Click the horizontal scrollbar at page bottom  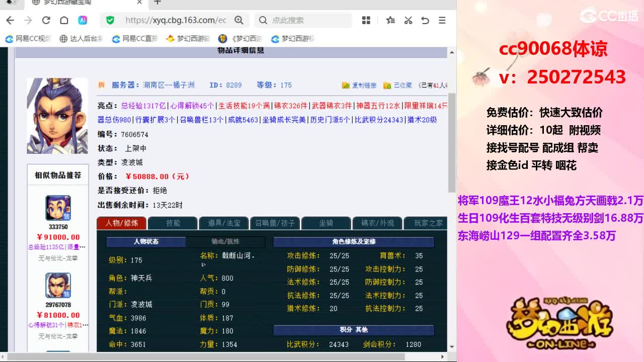point(206,356)
